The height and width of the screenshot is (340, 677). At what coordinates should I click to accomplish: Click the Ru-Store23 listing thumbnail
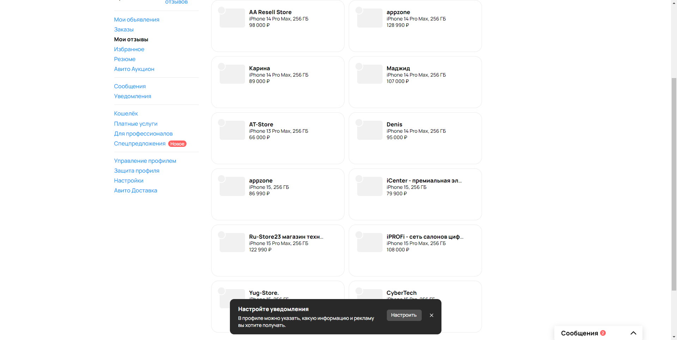click(x=232, y=243)
